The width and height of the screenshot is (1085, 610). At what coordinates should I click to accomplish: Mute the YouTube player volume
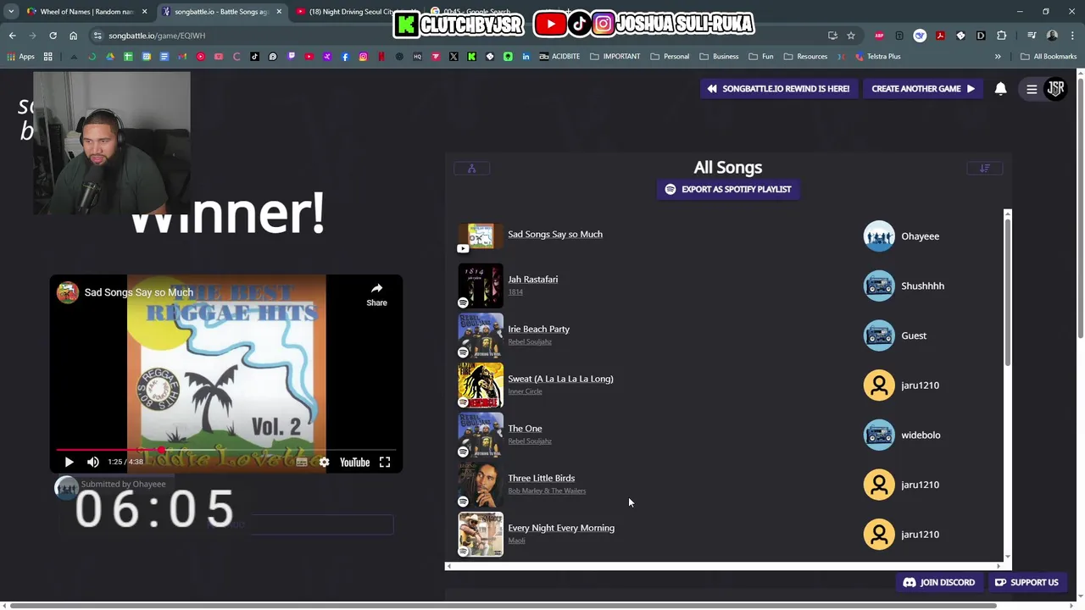(x=93, y=462)
